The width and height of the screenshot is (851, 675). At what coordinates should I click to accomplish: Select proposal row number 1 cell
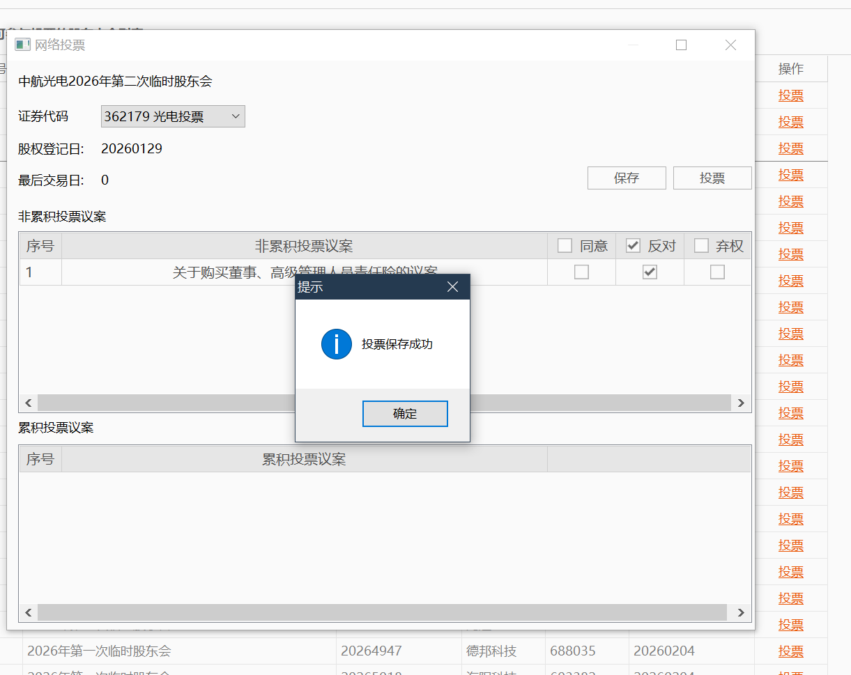point(40,272)
